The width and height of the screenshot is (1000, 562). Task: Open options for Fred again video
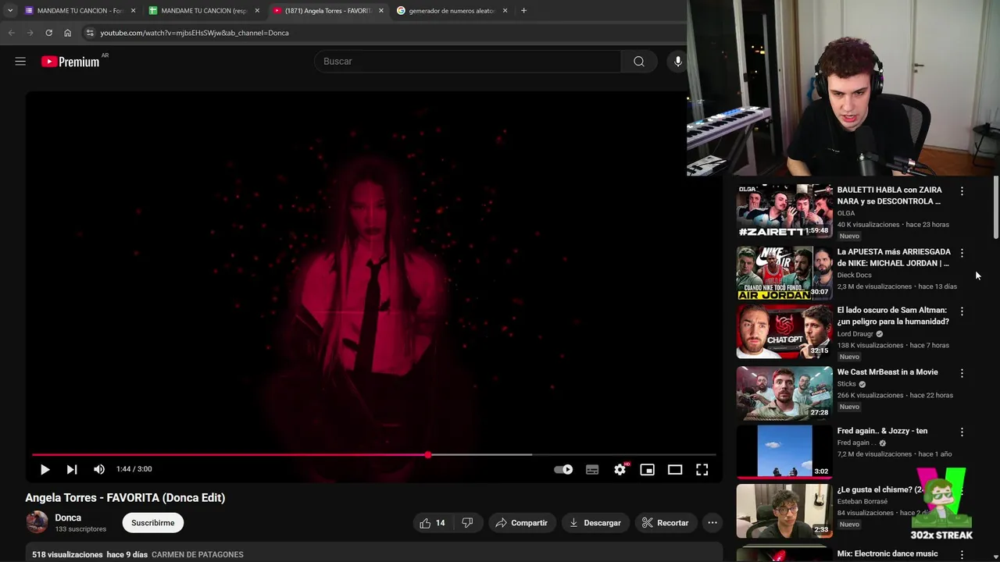(x=962, y=432)
